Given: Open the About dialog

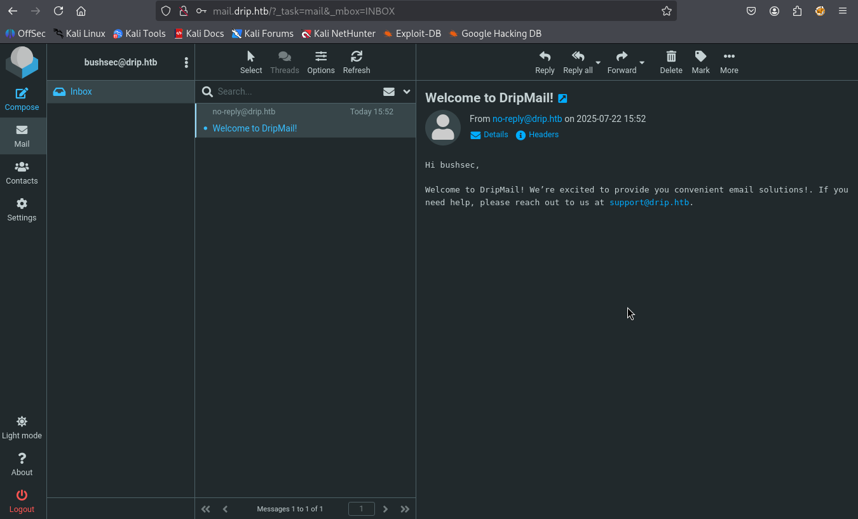Looking at the screenshot, I should (22, 464).
